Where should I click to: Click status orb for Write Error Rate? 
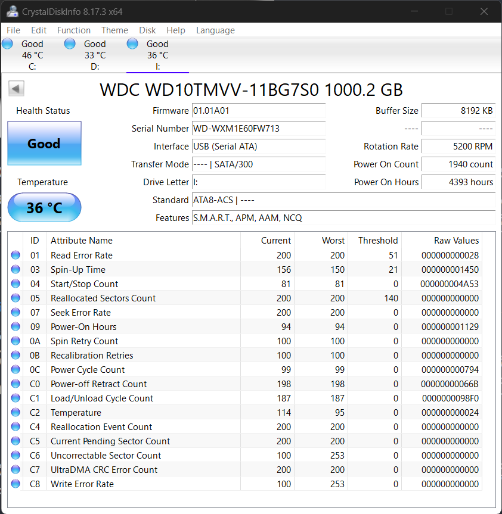(16, 484)
